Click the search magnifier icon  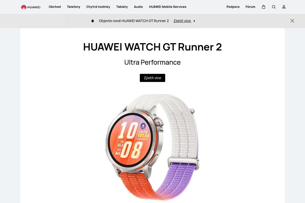[x=274, y=7]
